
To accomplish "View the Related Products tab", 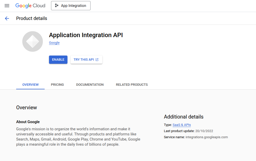I will point(132,85).
